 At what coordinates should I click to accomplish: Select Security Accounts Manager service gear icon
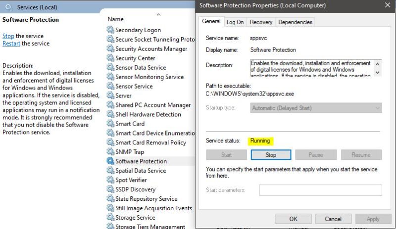pyautogui.click(x=110, y=48)
